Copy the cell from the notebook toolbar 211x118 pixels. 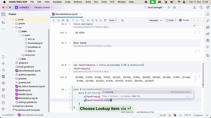point(63,20)
